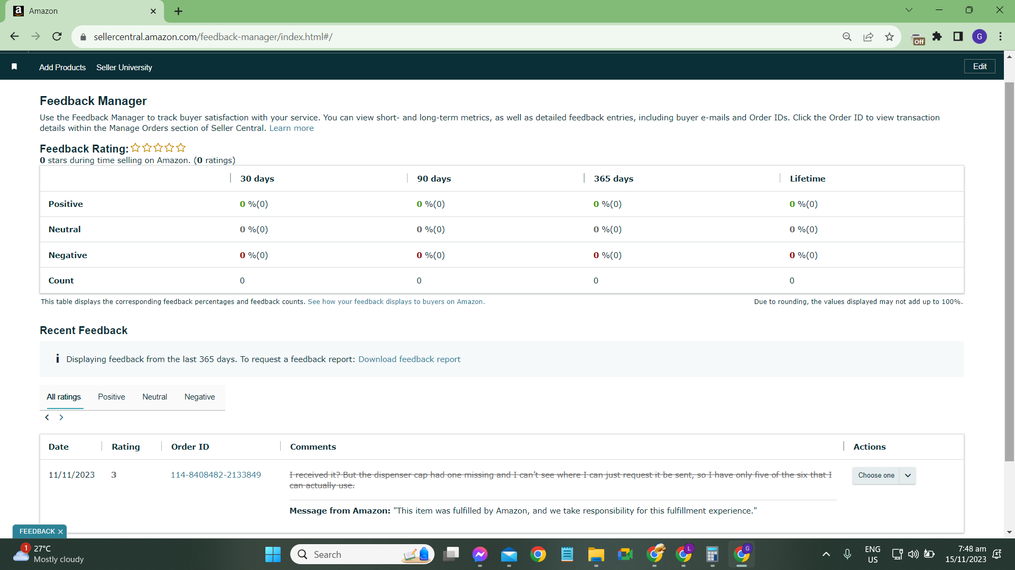Click the microphone icon in the system tray
Screen dimensions: 1015x570
(847, 554)
